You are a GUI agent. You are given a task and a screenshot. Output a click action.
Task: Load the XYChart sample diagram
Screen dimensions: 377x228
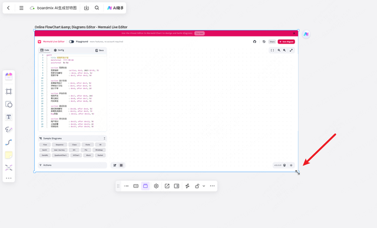point(76,155)
